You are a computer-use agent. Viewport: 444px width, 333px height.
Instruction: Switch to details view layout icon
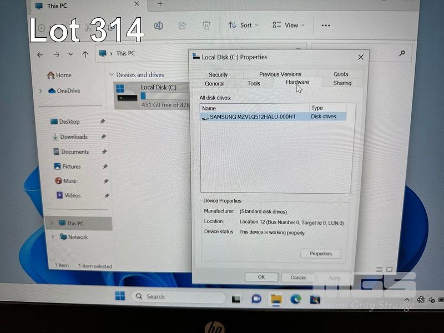(379, 269)
